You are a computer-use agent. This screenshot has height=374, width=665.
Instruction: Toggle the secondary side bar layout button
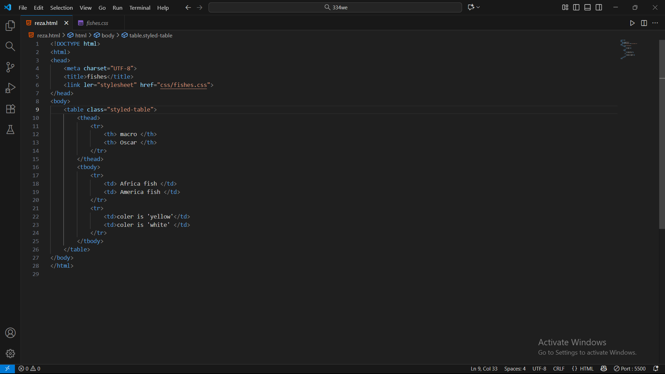[599, 7]
